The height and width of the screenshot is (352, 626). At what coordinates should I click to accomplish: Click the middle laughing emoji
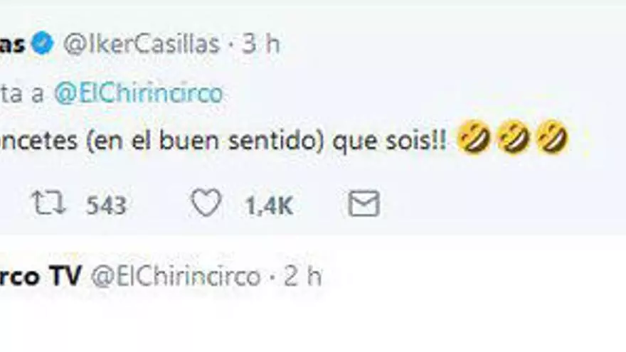point(513,137)
